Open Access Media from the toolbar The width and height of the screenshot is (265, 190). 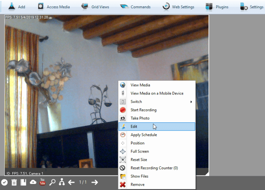(x=54, y=7)
